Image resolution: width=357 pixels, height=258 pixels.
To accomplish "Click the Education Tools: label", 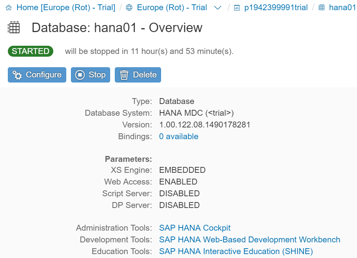I will pos(122,251).
